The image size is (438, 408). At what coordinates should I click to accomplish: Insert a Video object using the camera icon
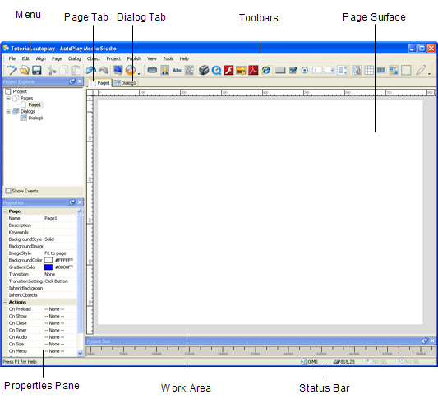[x=204, y=70]
